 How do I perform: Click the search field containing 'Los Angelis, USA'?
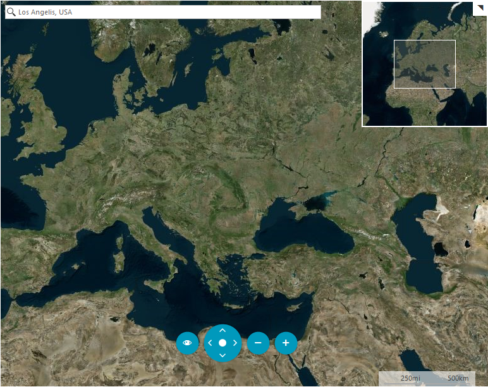[162, 12]
